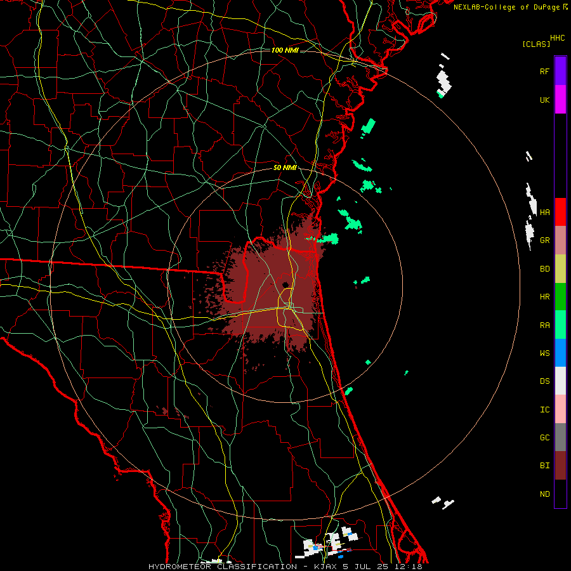This screenshot has width=571, height=571.
Task: Click the GC legend label
Action: (545, 438)
